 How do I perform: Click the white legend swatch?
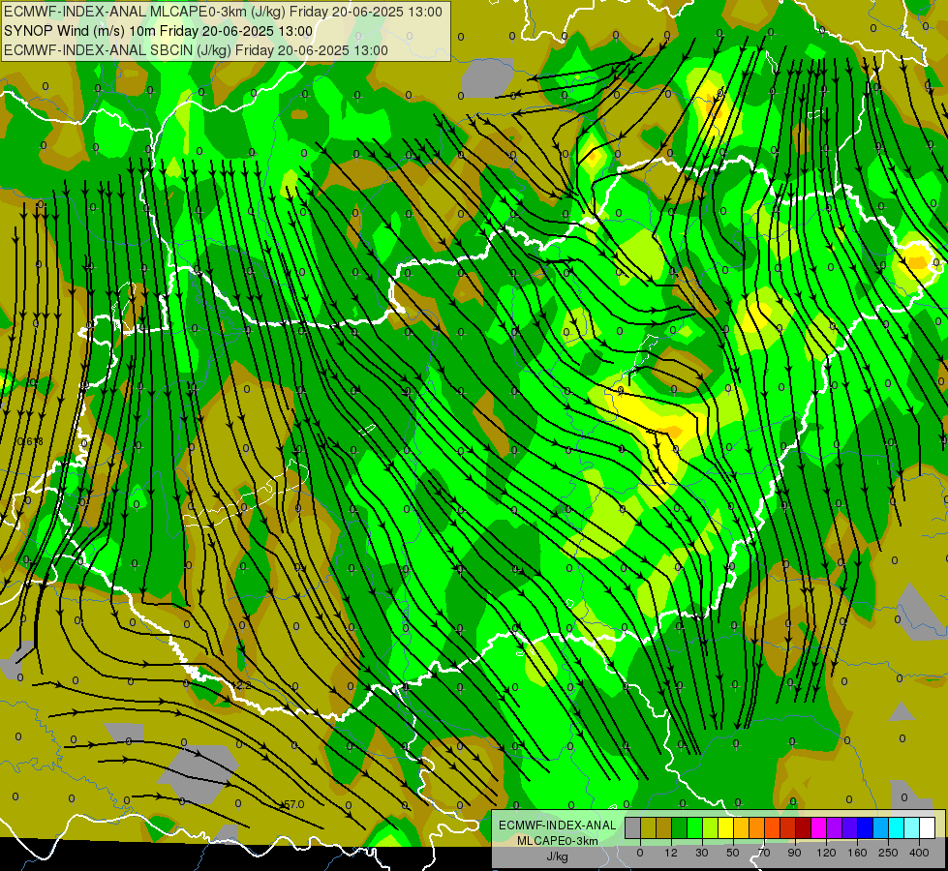coord(928,827)
